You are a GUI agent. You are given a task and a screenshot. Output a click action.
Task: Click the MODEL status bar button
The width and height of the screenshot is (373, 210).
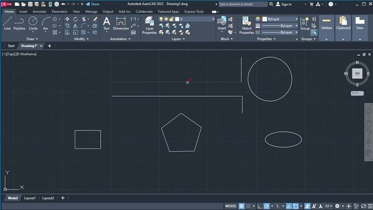tap(231, 206)
